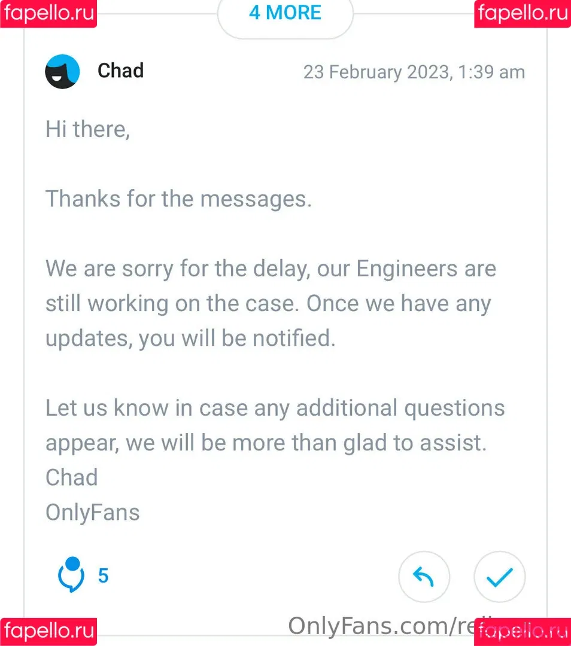Click the 'Hi there,' greeting line
571x646 pixels.
[87, 129]
